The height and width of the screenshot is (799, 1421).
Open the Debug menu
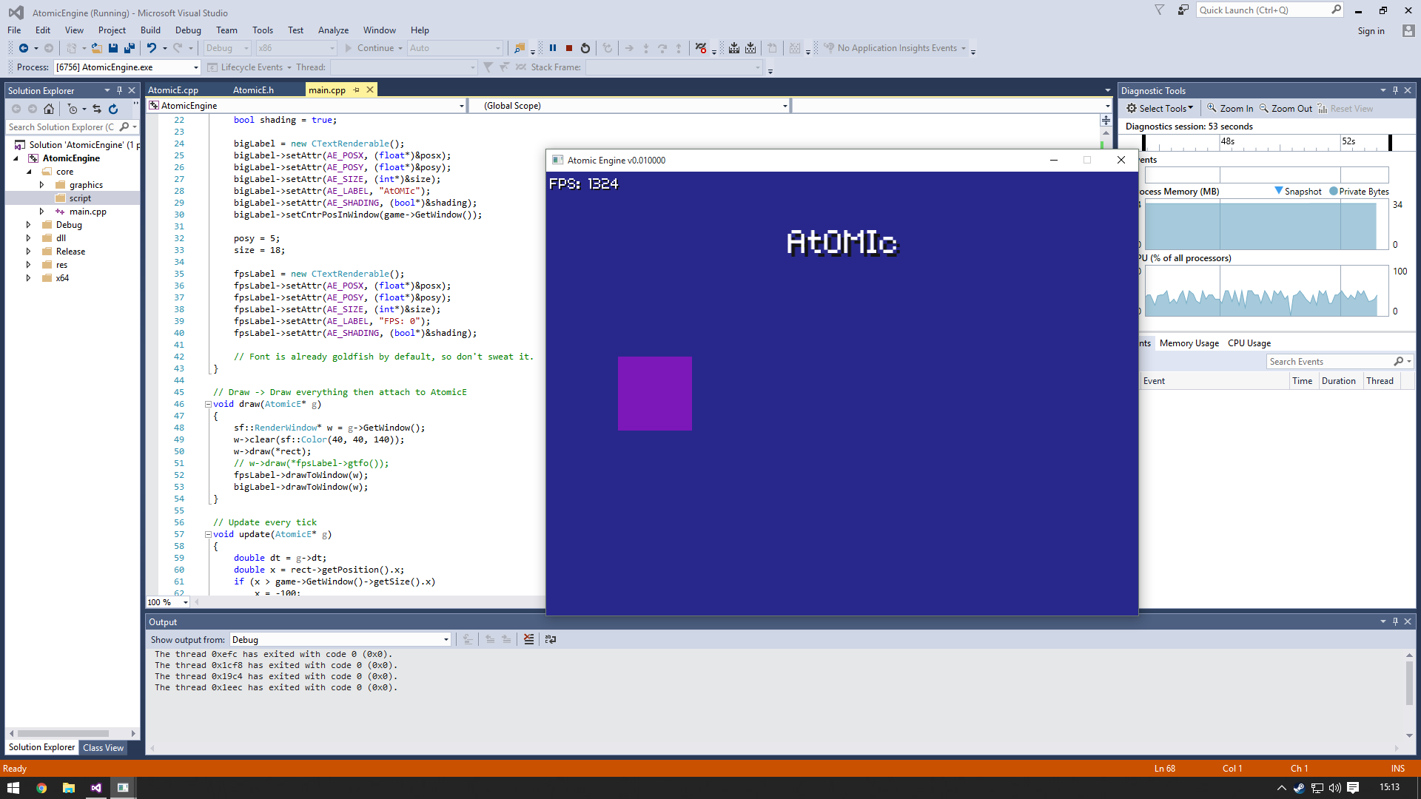tap(188, 30)
